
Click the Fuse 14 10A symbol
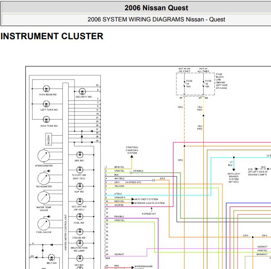click(x=185, y=84)
